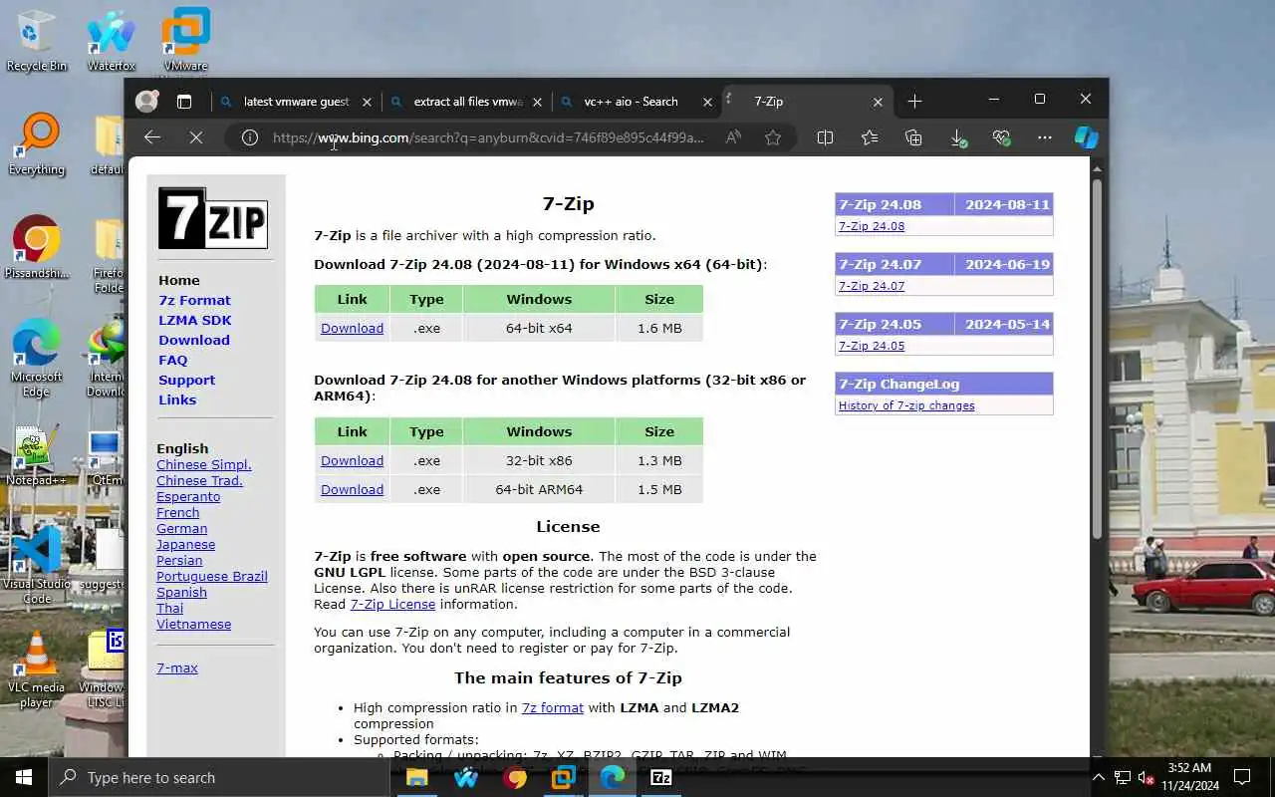Image resolution: width=1275 pixels, height=797 pixels.
Task: Switch language to Japanese
Action: pos(185,544)
